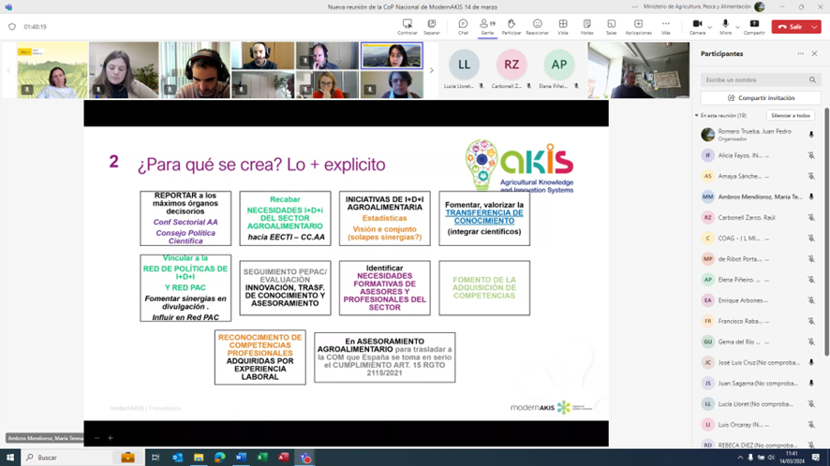Open the Chat panel
830x466 pixels.
point(463,26)
